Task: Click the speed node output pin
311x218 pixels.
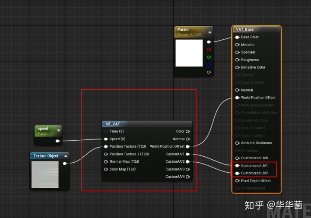Action: pos(57,141)
